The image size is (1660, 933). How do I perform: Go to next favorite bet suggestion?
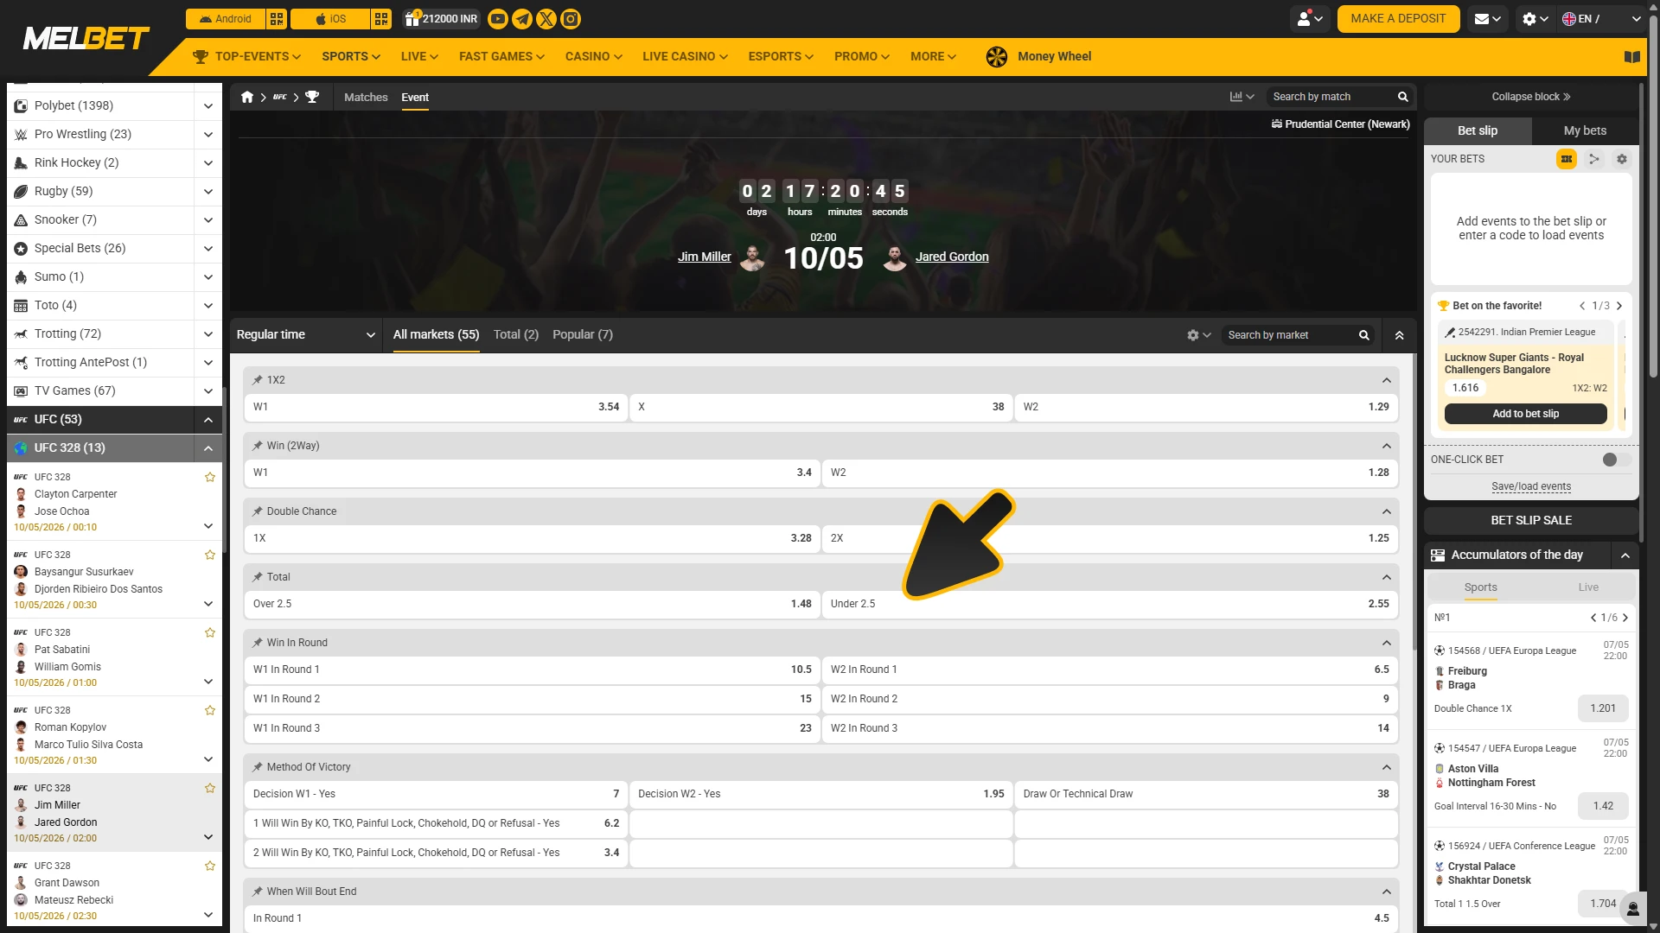pos(1619,306)
